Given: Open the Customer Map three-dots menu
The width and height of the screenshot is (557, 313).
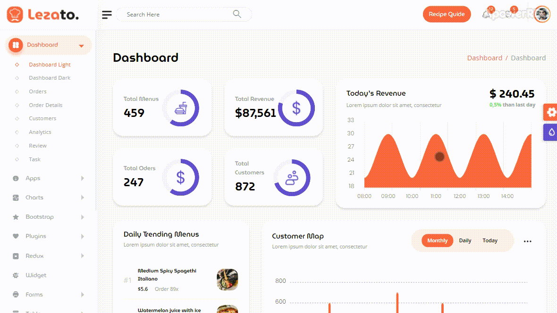Looking at the screenshot, I should [527, 241].
